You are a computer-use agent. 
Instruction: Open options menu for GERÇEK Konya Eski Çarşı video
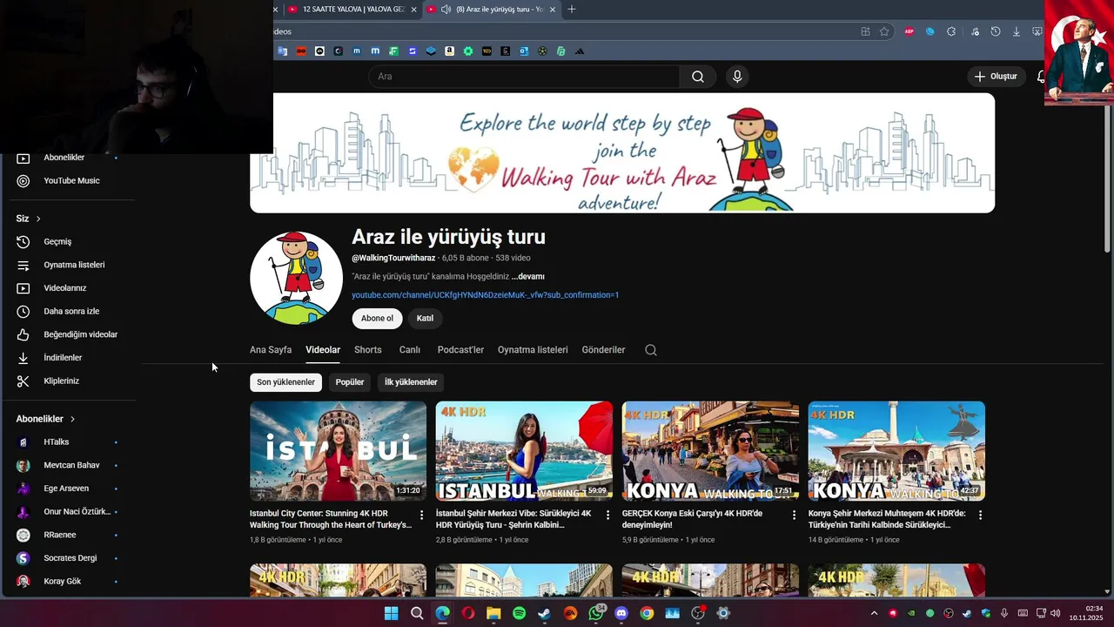pyautogui.click(x=794, y=516)
